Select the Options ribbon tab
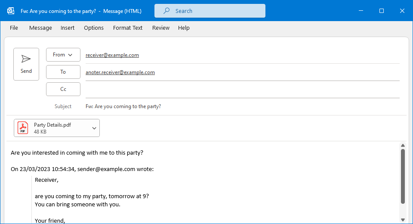 tap(94, 28)
